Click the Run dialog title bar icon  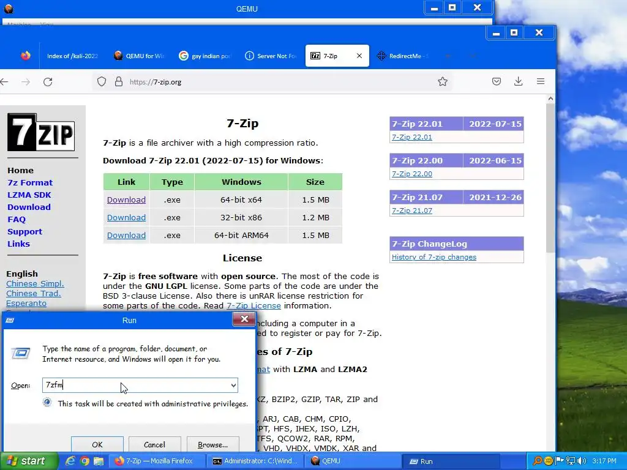click(10, 320)
